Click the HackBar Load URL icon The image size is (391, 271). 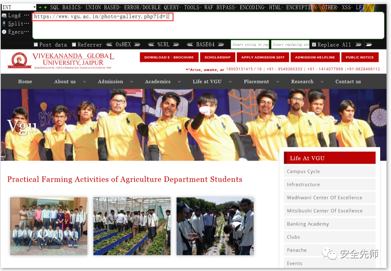(4, 16)
